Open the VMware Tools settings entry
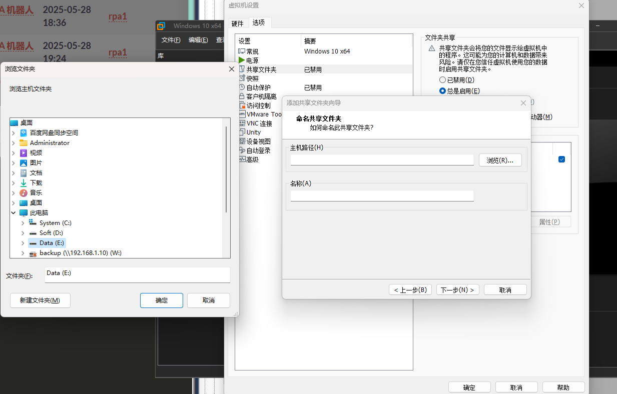Screen dimensions: 617x394 click(x=260, y=114)
